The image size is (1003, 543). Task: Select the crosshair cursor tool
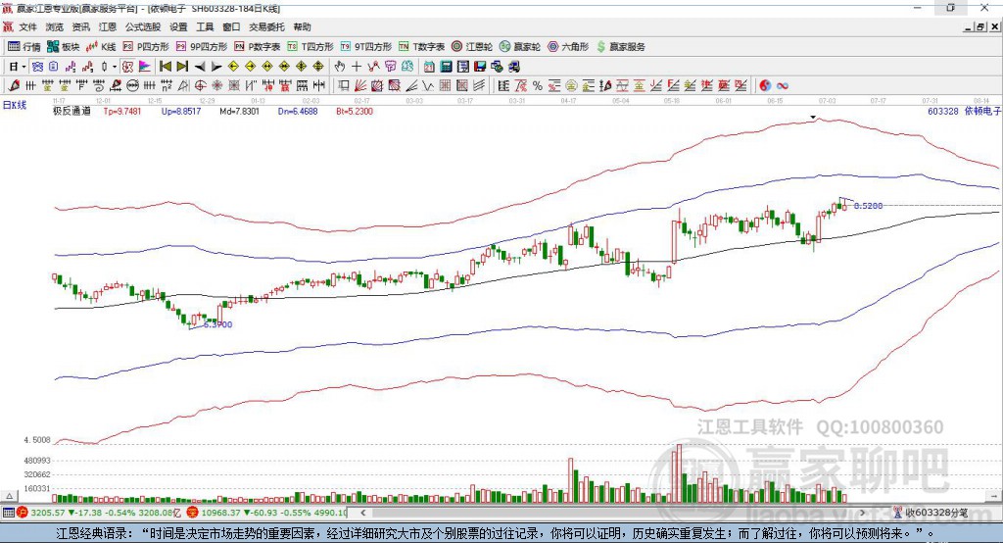[357, 67]
